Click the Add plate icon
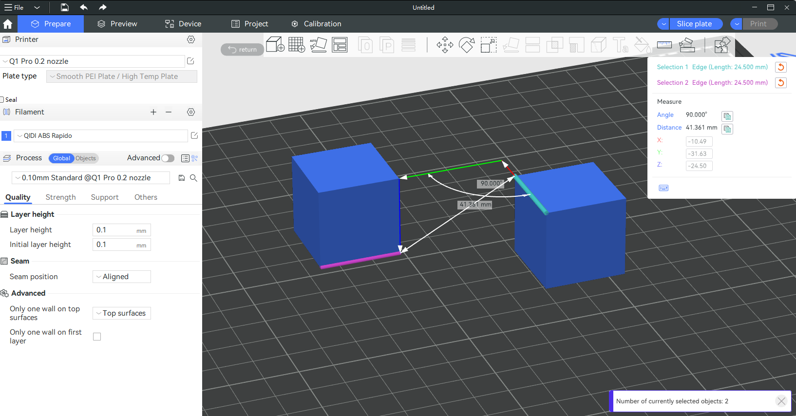The width and height of the screenshot is (796, 416). pyautogui.click(x=296, y=45)
